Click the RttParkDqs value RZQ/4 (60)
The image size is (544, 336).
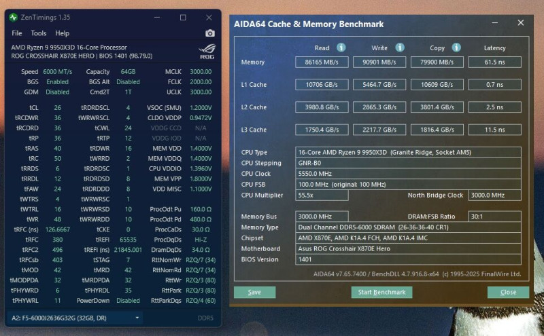pos(201,300)
